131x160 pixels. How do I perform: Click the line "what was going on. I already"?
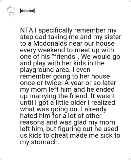(x=63, y=109)
